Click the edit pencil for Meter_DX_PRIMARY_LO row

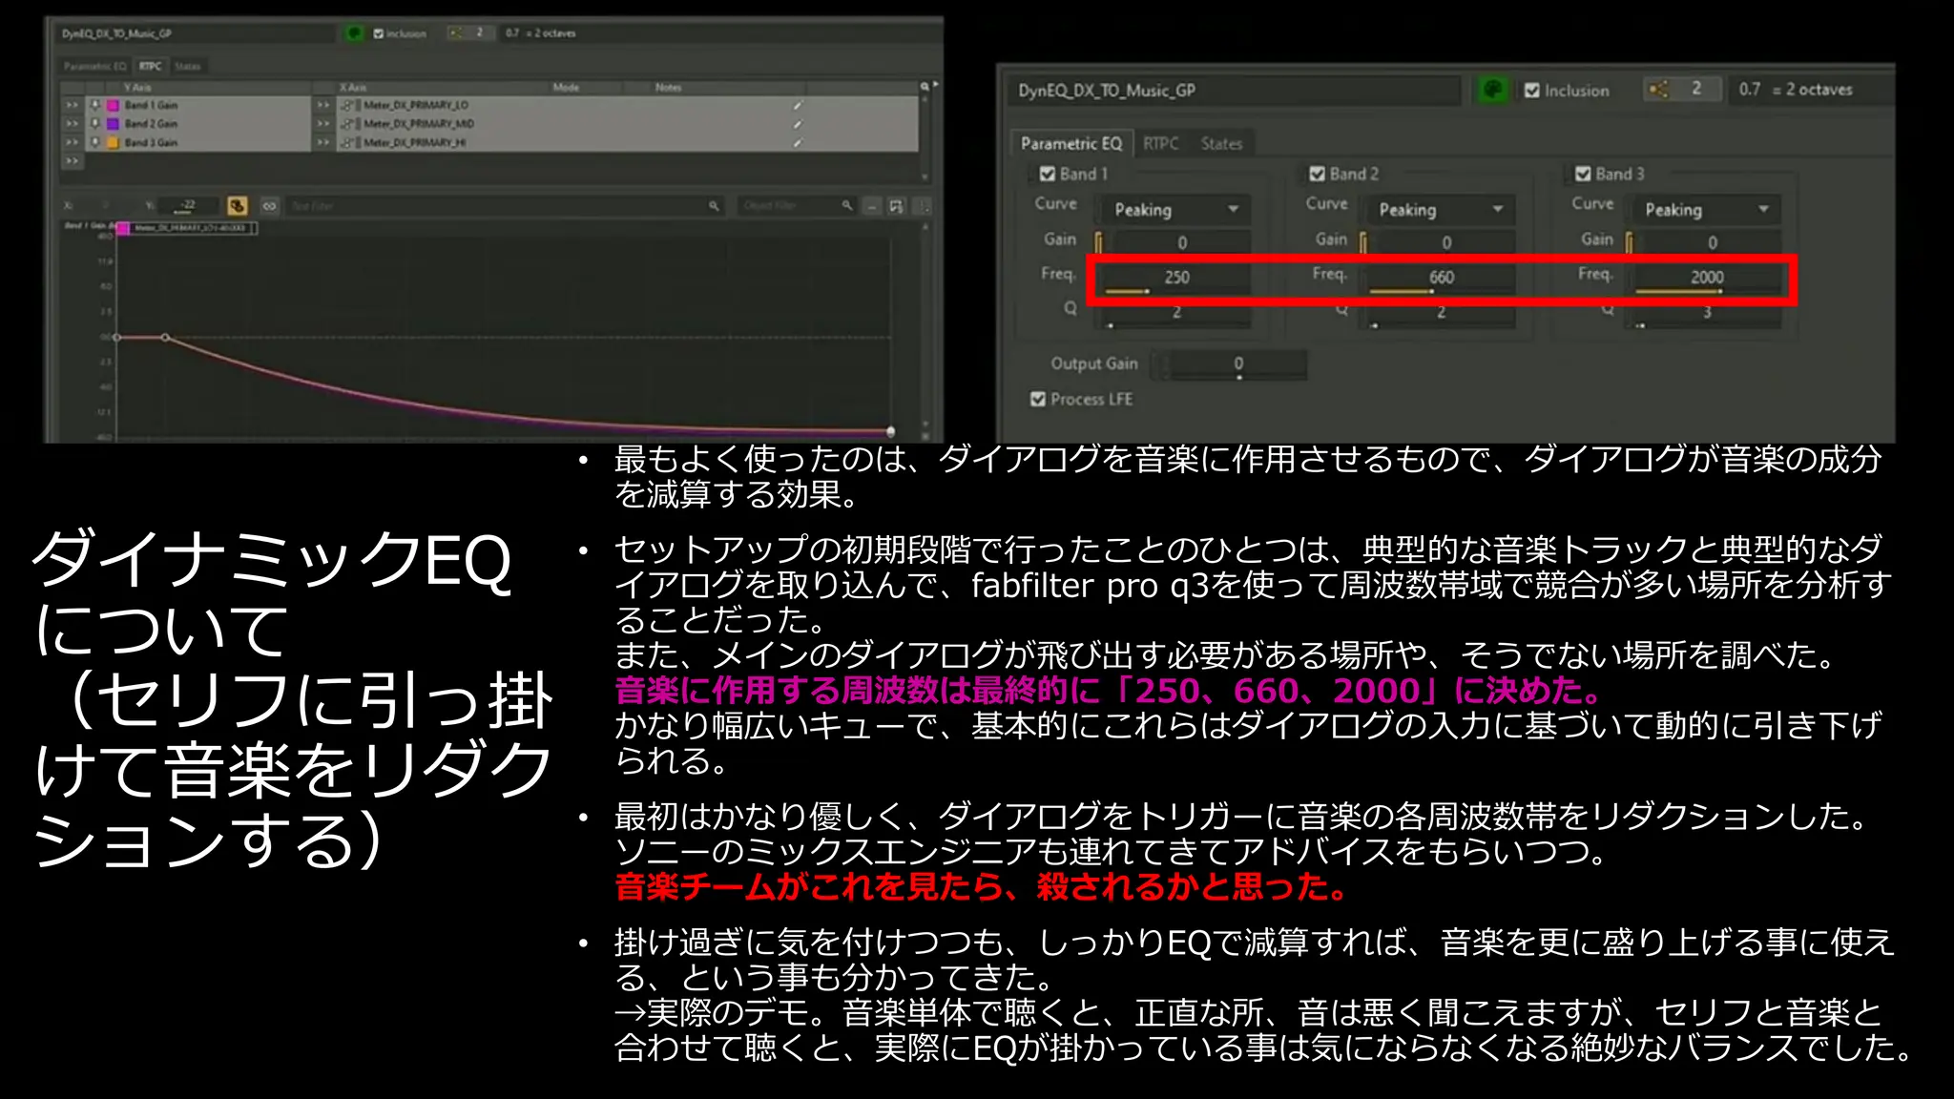point(798,105)
